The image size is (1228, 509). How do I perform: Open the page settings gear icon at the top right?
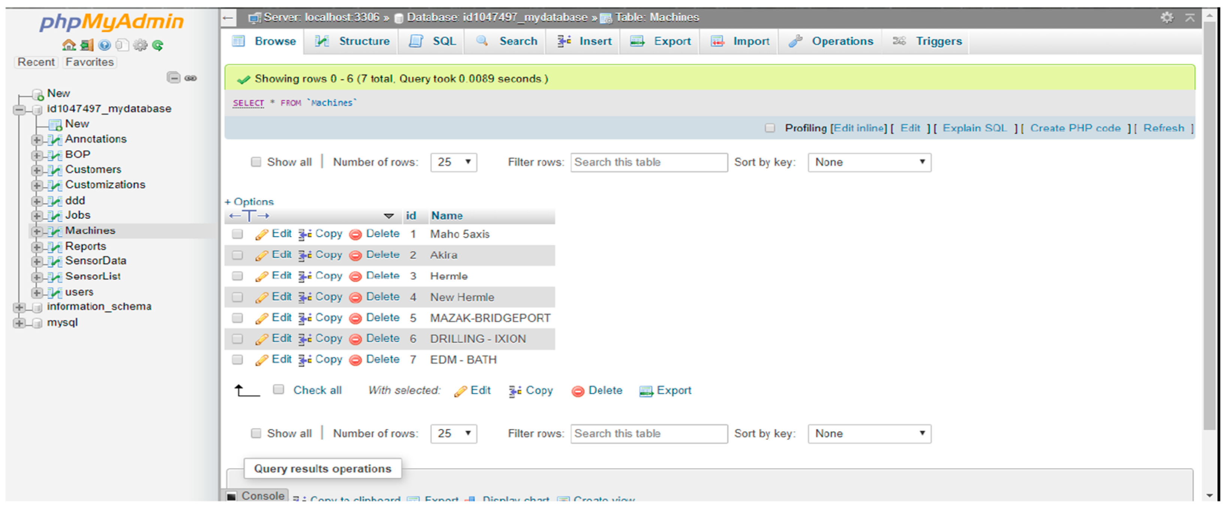[x=1166, y=18]
